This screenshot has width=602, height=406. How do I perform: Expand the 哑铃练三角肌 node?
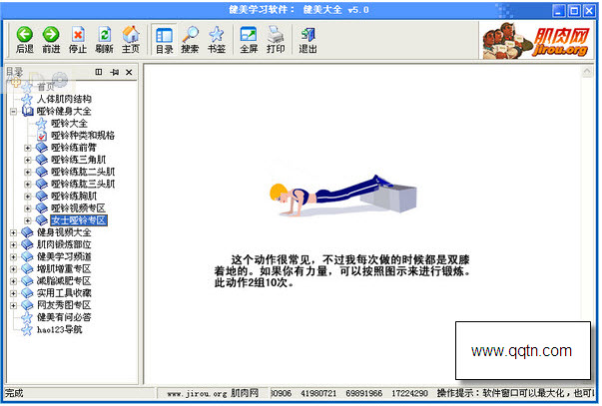28,160
